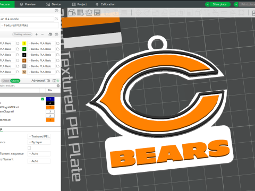Edit preset for filament 8 on its right
This screenshot has width=255, height=191.
[x=58, y=60]
